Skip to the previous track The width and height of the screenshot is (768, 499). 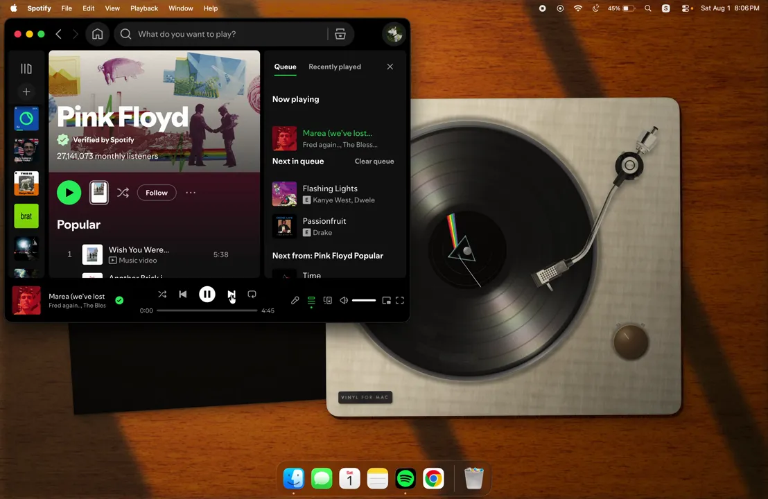tap(183, 295)
